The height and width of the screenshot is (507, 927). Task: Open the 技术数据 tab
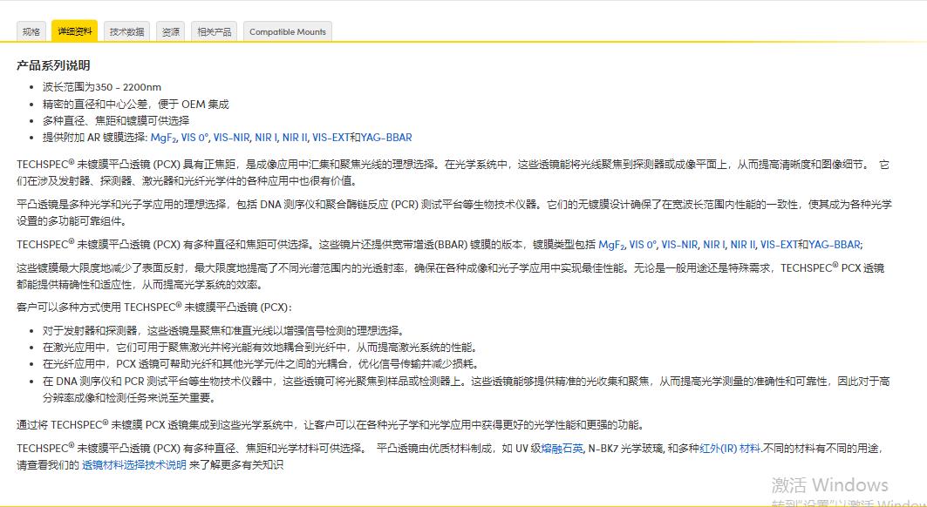(128, 30)
